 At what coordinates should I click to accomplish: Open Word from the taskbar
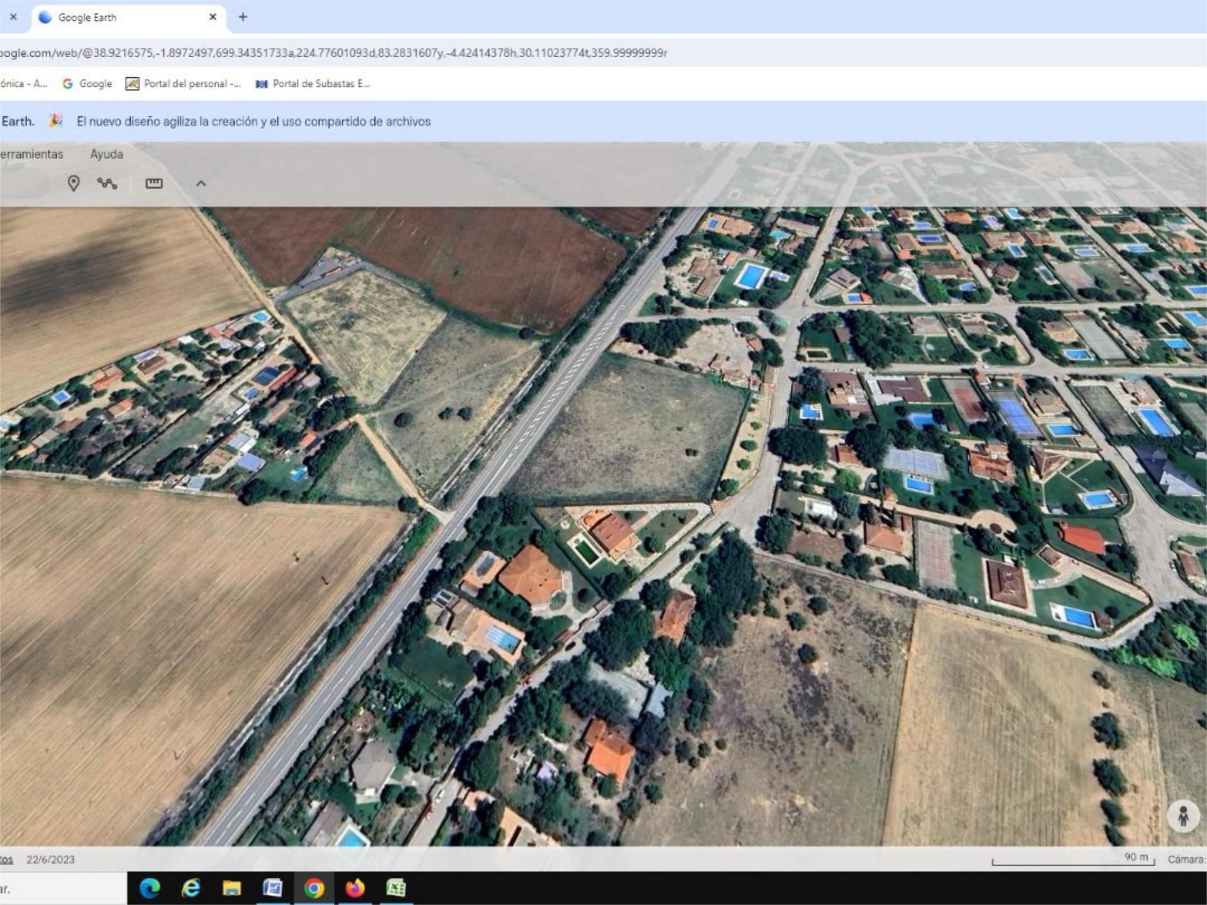tap(272, 888)
